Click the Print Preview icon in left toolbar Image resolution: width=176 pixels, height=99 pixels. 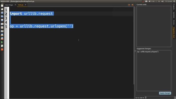point(2,35)
